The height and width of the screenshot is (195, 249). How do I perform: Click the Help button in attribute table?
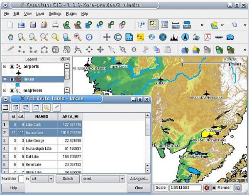pos(13,188)
